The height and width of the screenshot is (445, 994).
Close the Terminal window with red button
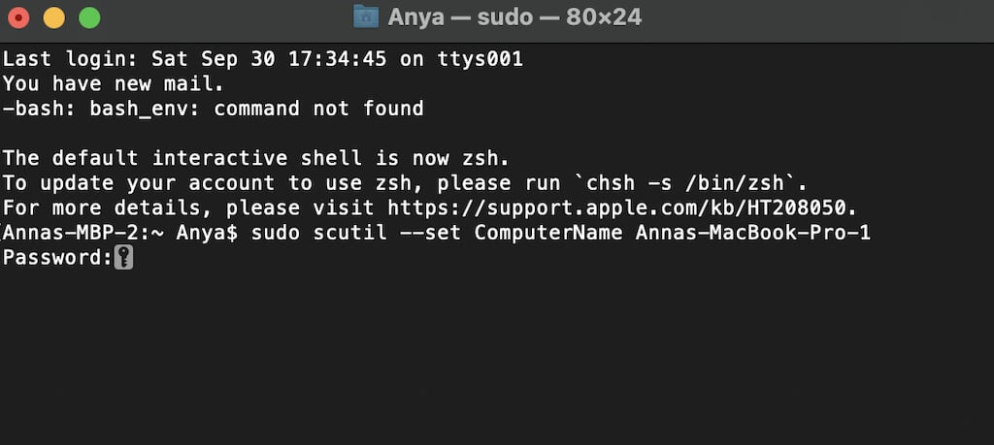pos(17,17)
